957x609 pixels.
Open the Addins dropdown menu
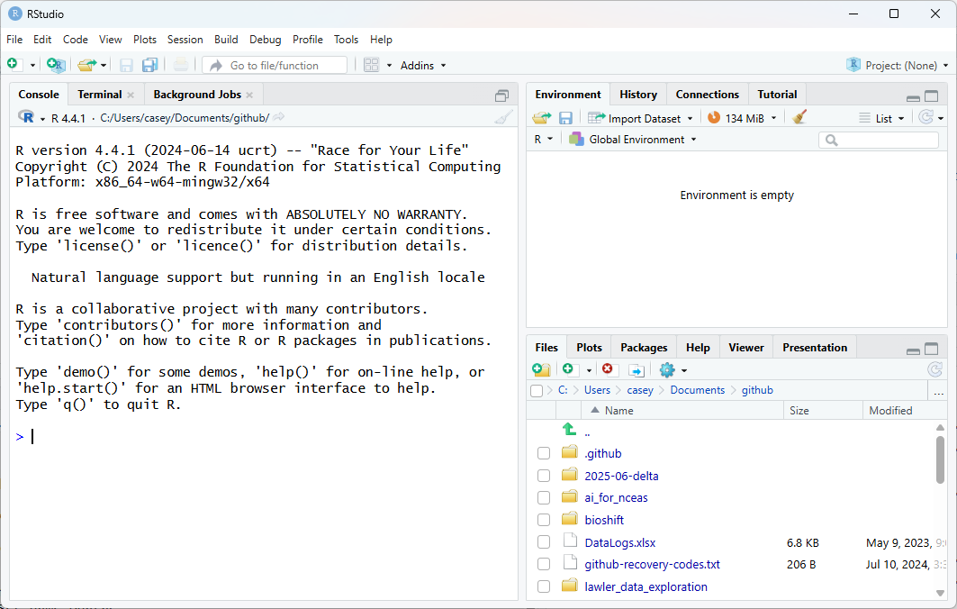tap(423, 65)
